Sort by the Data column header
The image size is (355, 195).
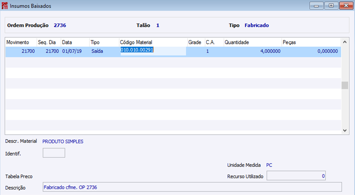pyautogui.click(x=75, y=42)
